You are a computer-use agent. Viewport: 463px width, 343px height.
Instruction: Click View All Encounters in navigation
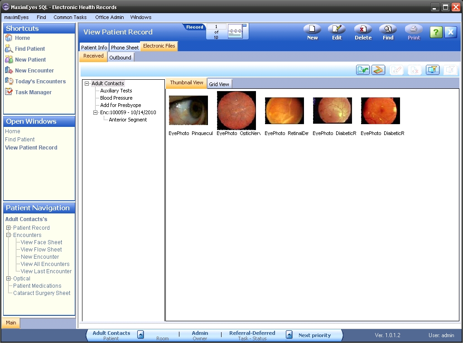coord(45,264)
